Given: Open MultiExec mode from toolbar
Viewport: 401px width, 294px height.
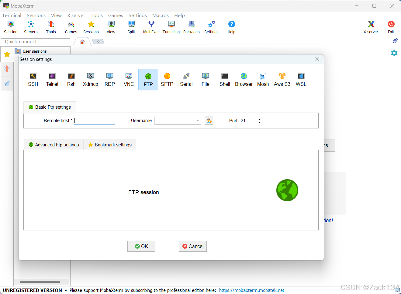Looking at the screenshot, I should pos(151,27).
